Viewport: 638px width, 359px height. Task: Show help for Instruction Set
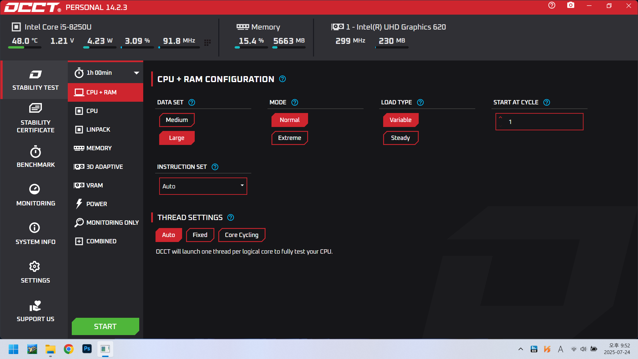click(215, 167)
